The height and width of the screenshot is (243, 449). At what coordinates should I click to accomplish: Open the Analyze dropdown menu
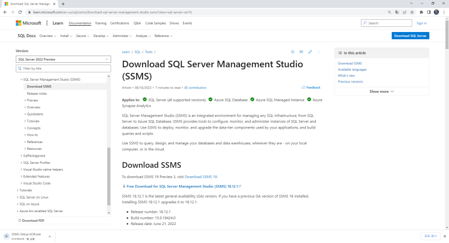pos(143,36)
